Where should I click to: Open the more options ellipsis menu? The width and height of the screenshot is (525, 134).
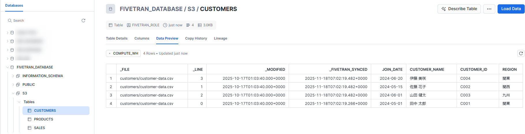[489, 9]
